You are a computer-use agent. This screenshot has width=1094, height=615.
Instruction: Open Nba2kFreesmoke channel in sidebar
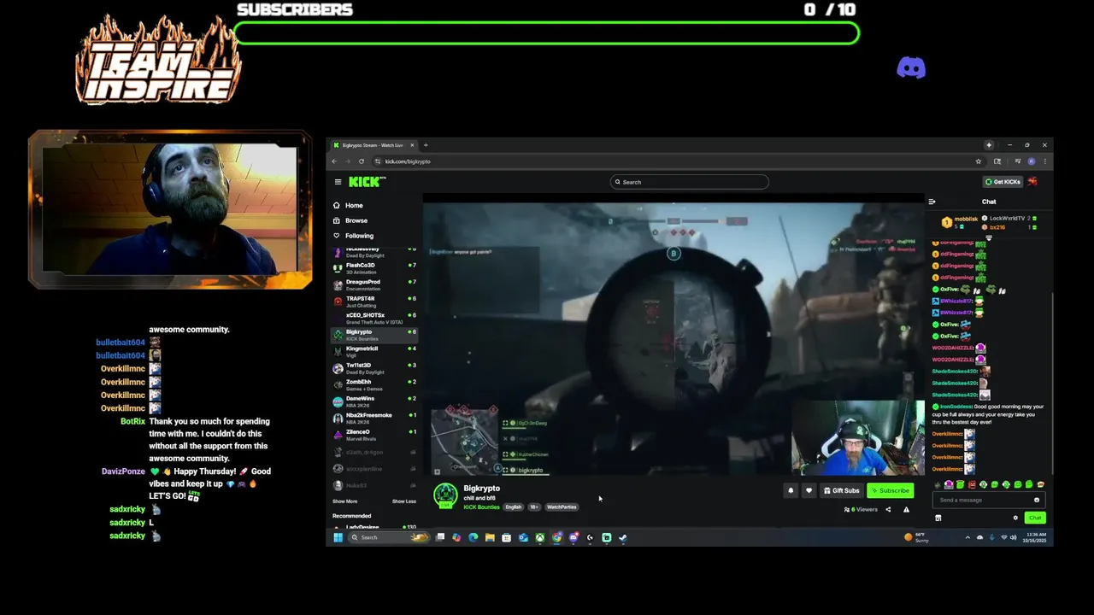pos(373,418)
